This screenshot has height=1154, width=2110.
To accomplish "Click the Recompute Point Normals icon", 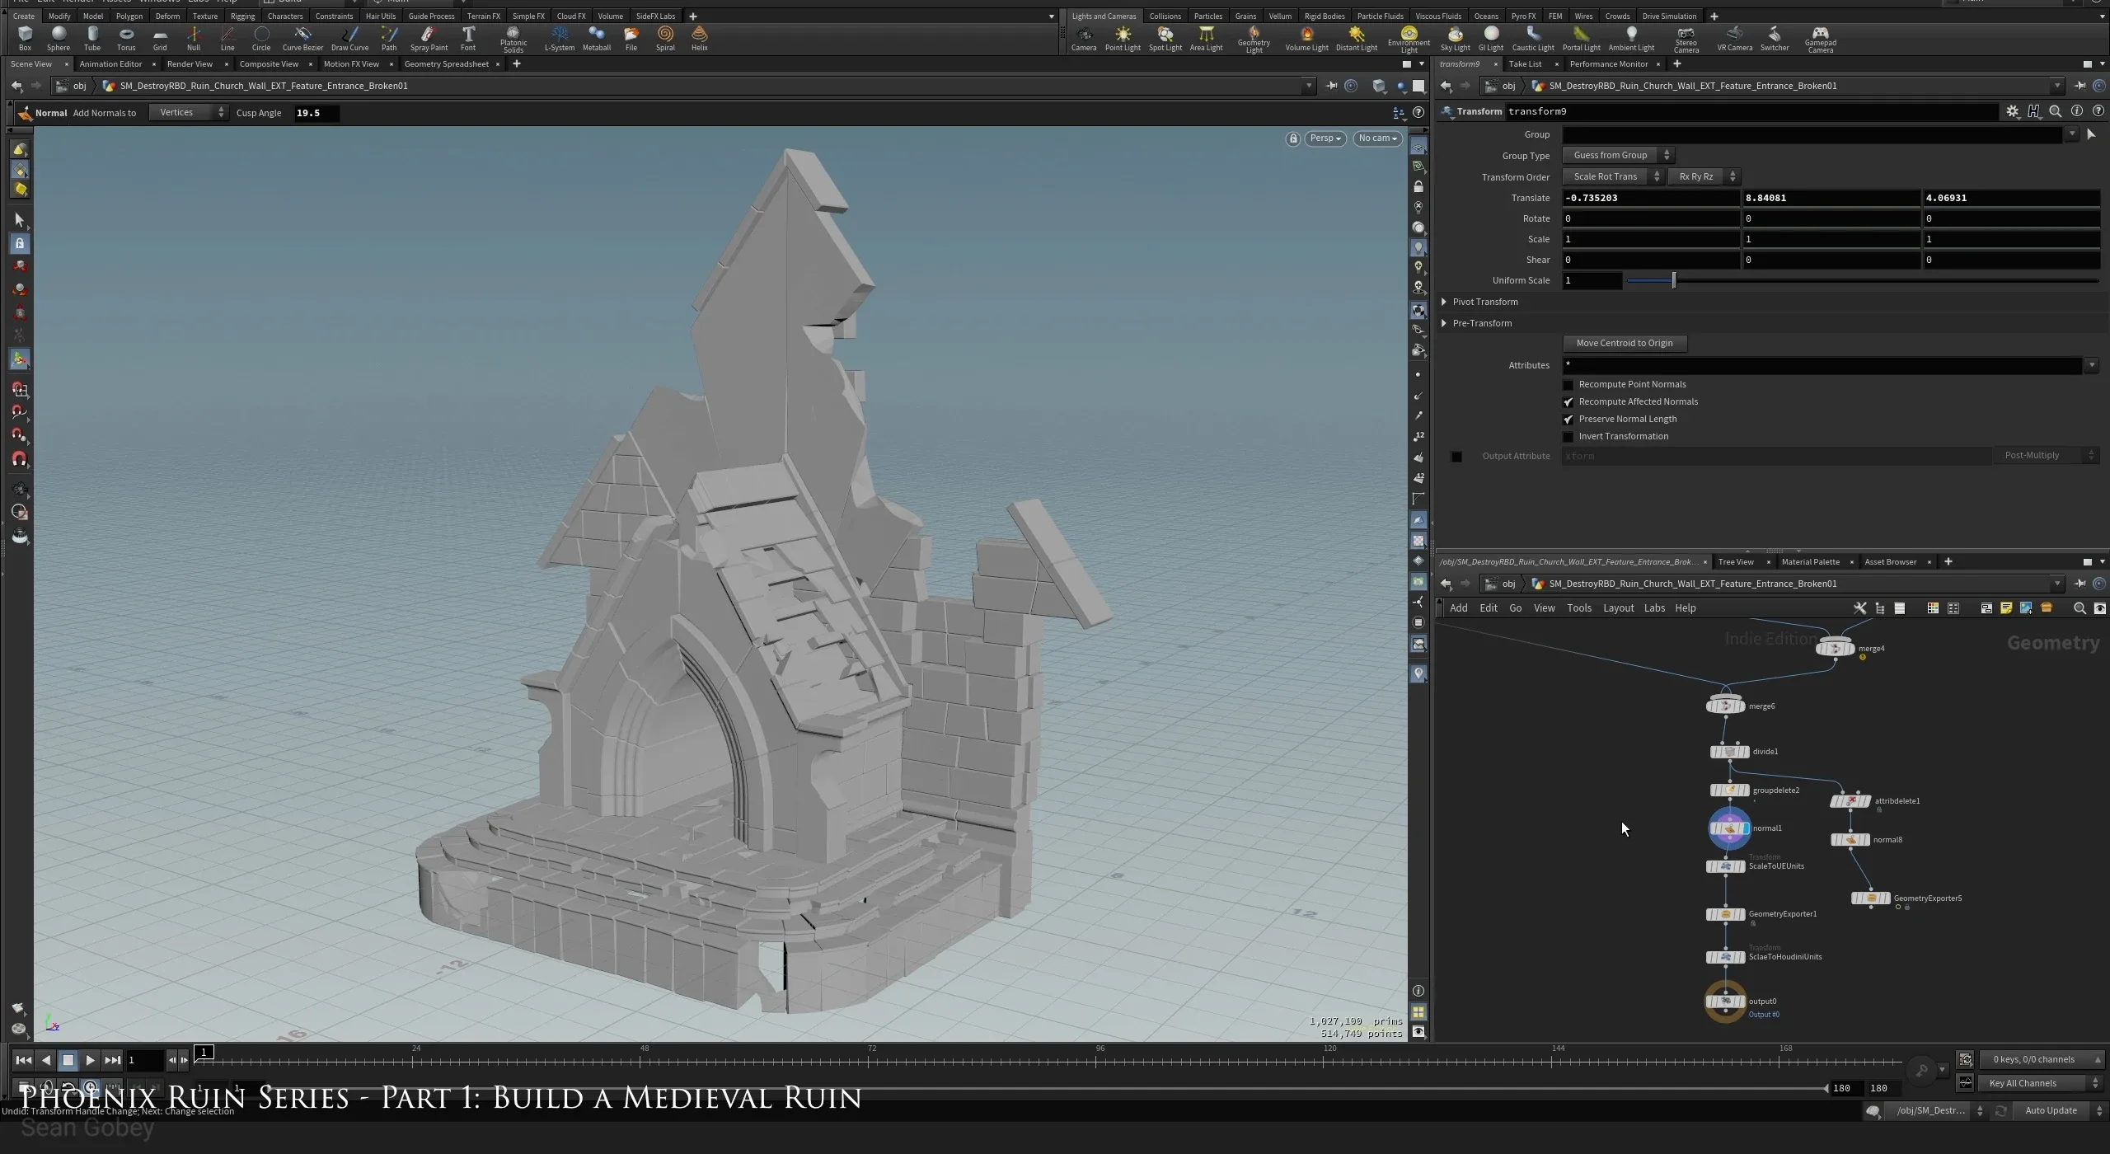I will click(x=1568, y=384).
